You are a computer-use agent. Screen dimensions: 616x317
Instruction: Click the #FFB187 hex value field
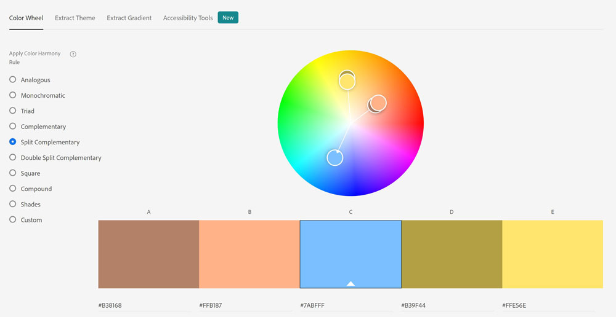(x=245, y=305)
